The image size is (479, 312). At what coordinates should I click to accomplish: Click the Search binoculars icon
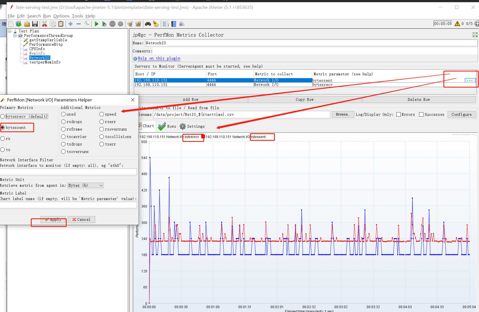click(148, 24)
